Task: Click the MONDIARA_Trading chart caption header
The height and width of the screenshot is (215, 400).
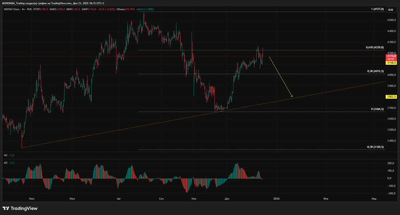Action: point(53,3)
